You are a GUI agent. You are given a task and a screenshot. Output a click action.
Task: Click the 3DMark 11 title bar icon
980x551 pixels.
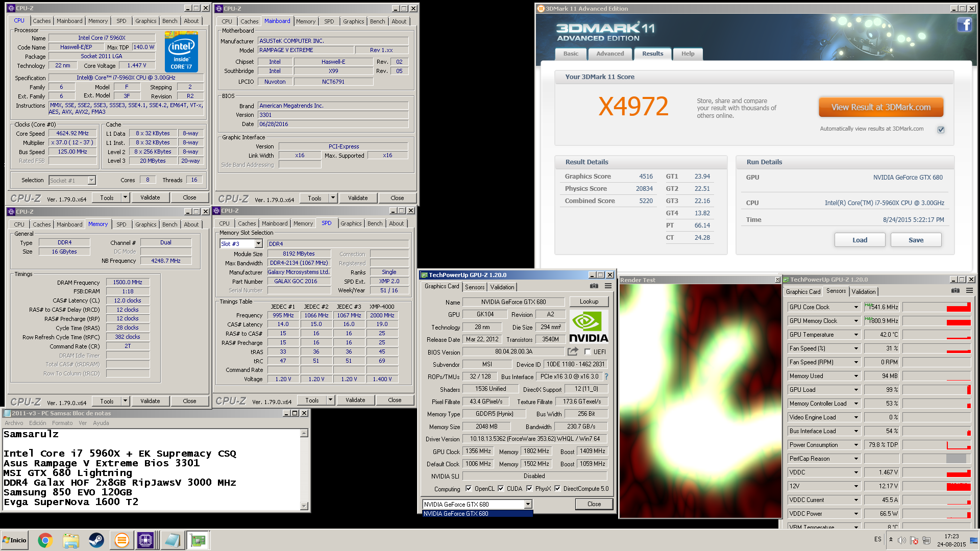tap(541, 9)
